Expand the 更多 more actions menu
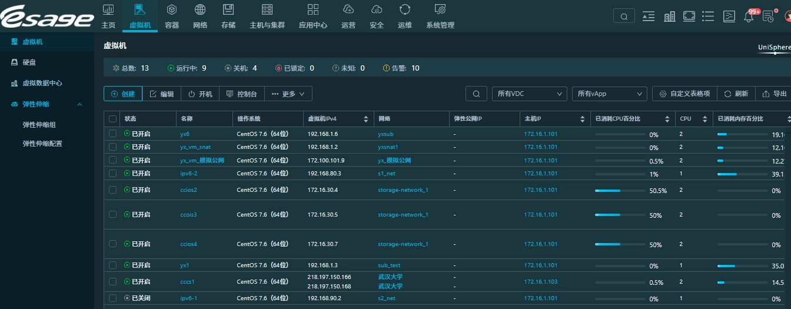 coord(288,94)
